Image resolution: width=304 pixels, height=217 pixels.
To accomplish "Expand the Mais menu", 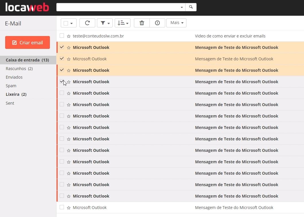I will pos(176,23).
